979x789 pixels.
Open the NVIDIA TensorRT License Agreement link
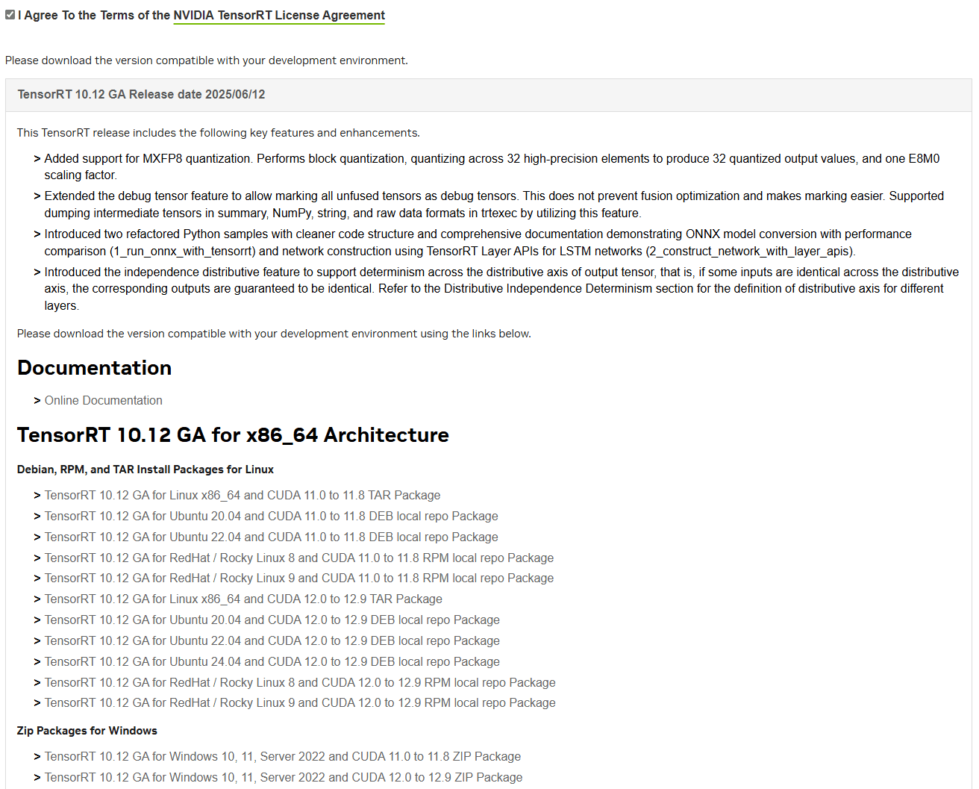(279, 16)
